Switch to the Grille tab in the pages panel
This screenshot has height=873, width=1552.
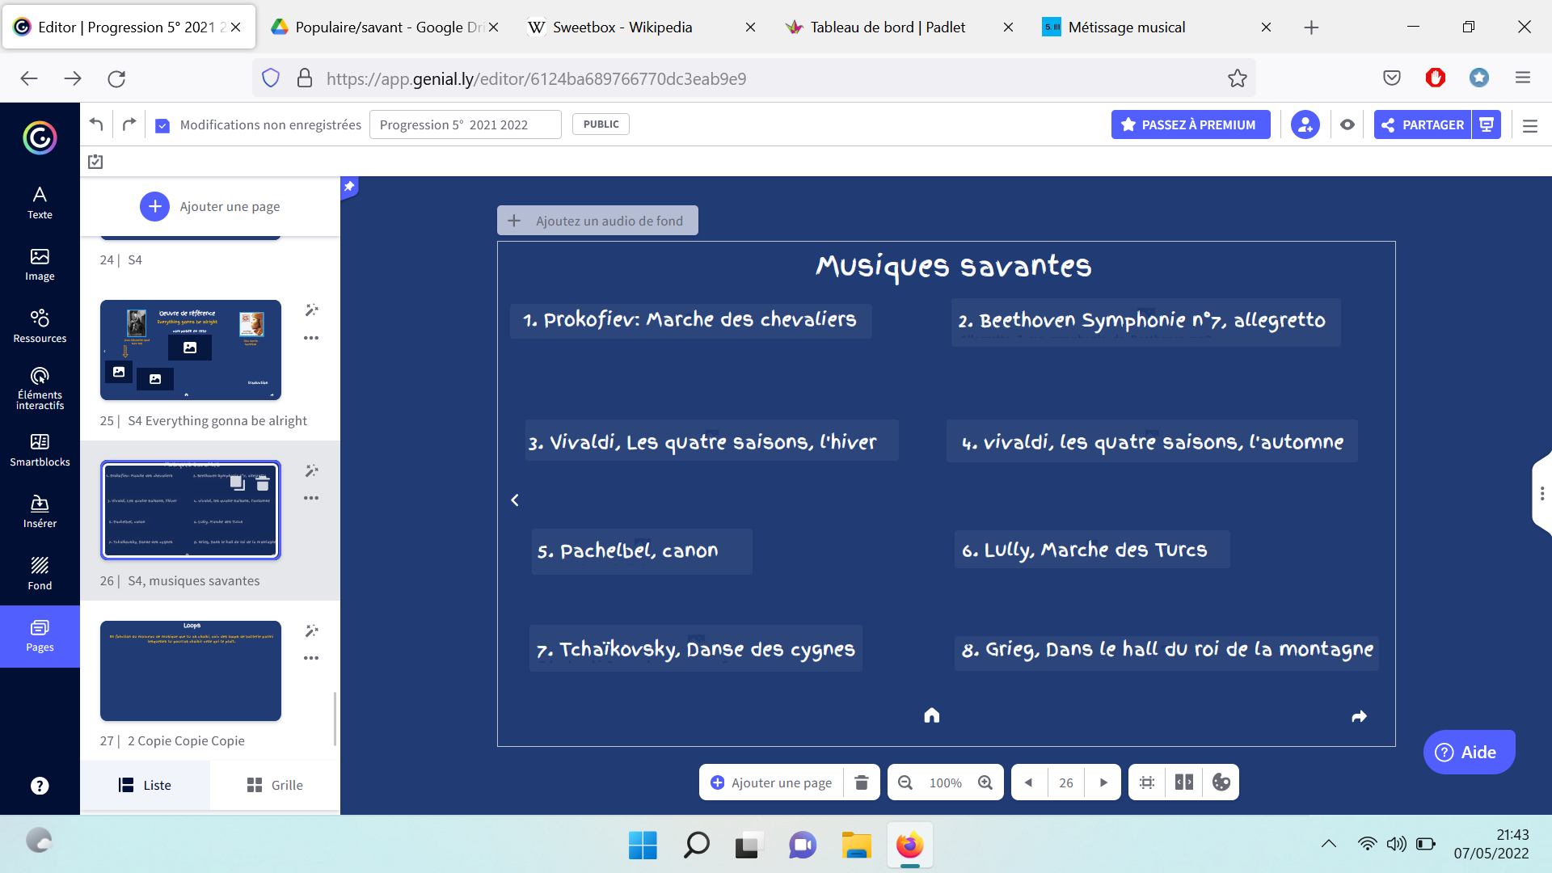pyautogui.click(x=274, y=784)
